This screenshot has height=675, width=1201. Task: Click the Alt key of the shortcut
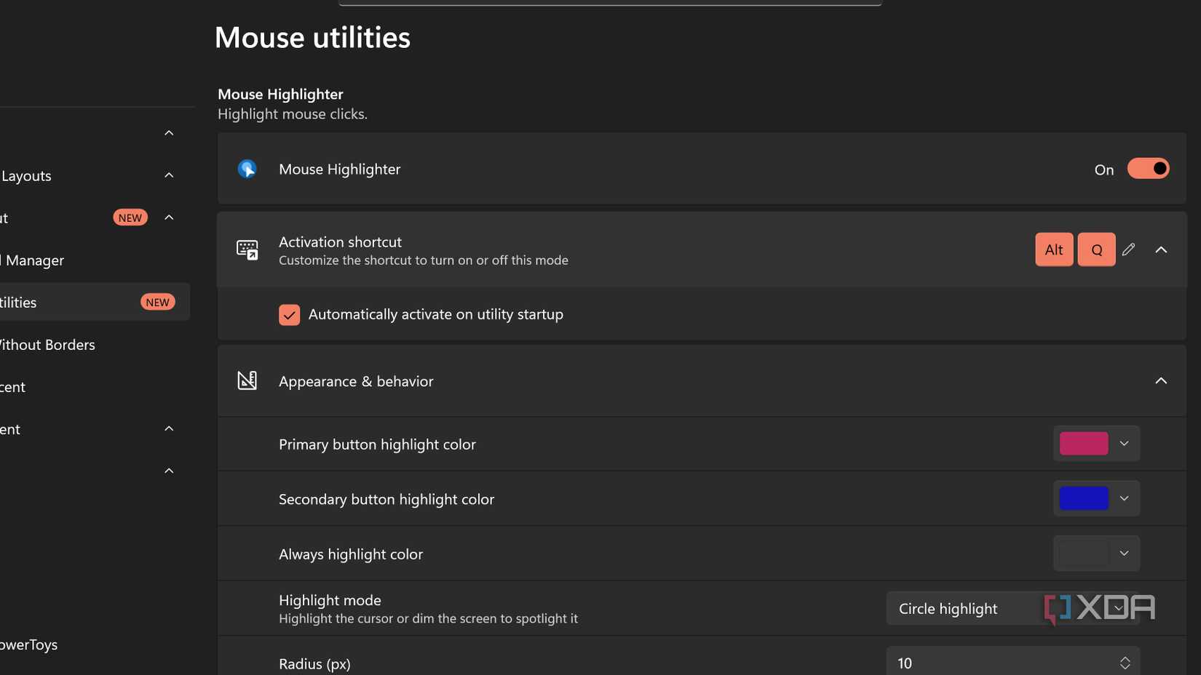point(1053,249)
